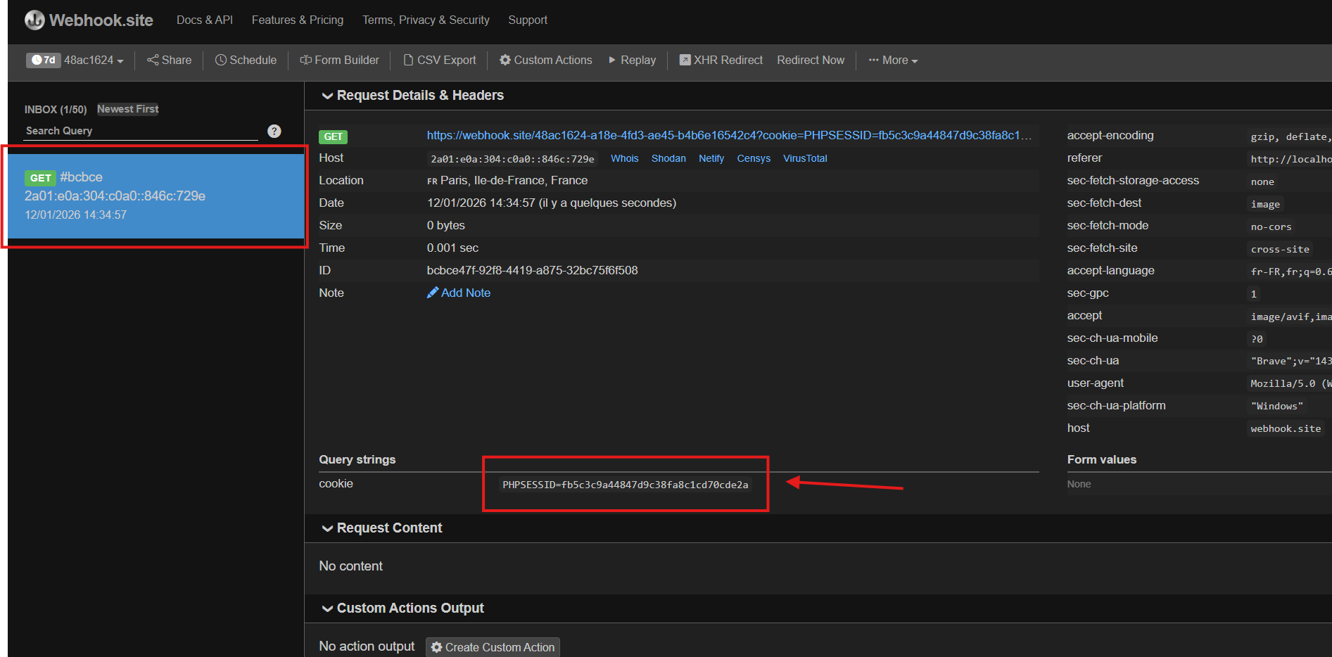Open the 48ac1624 URL dropdown

93,60
